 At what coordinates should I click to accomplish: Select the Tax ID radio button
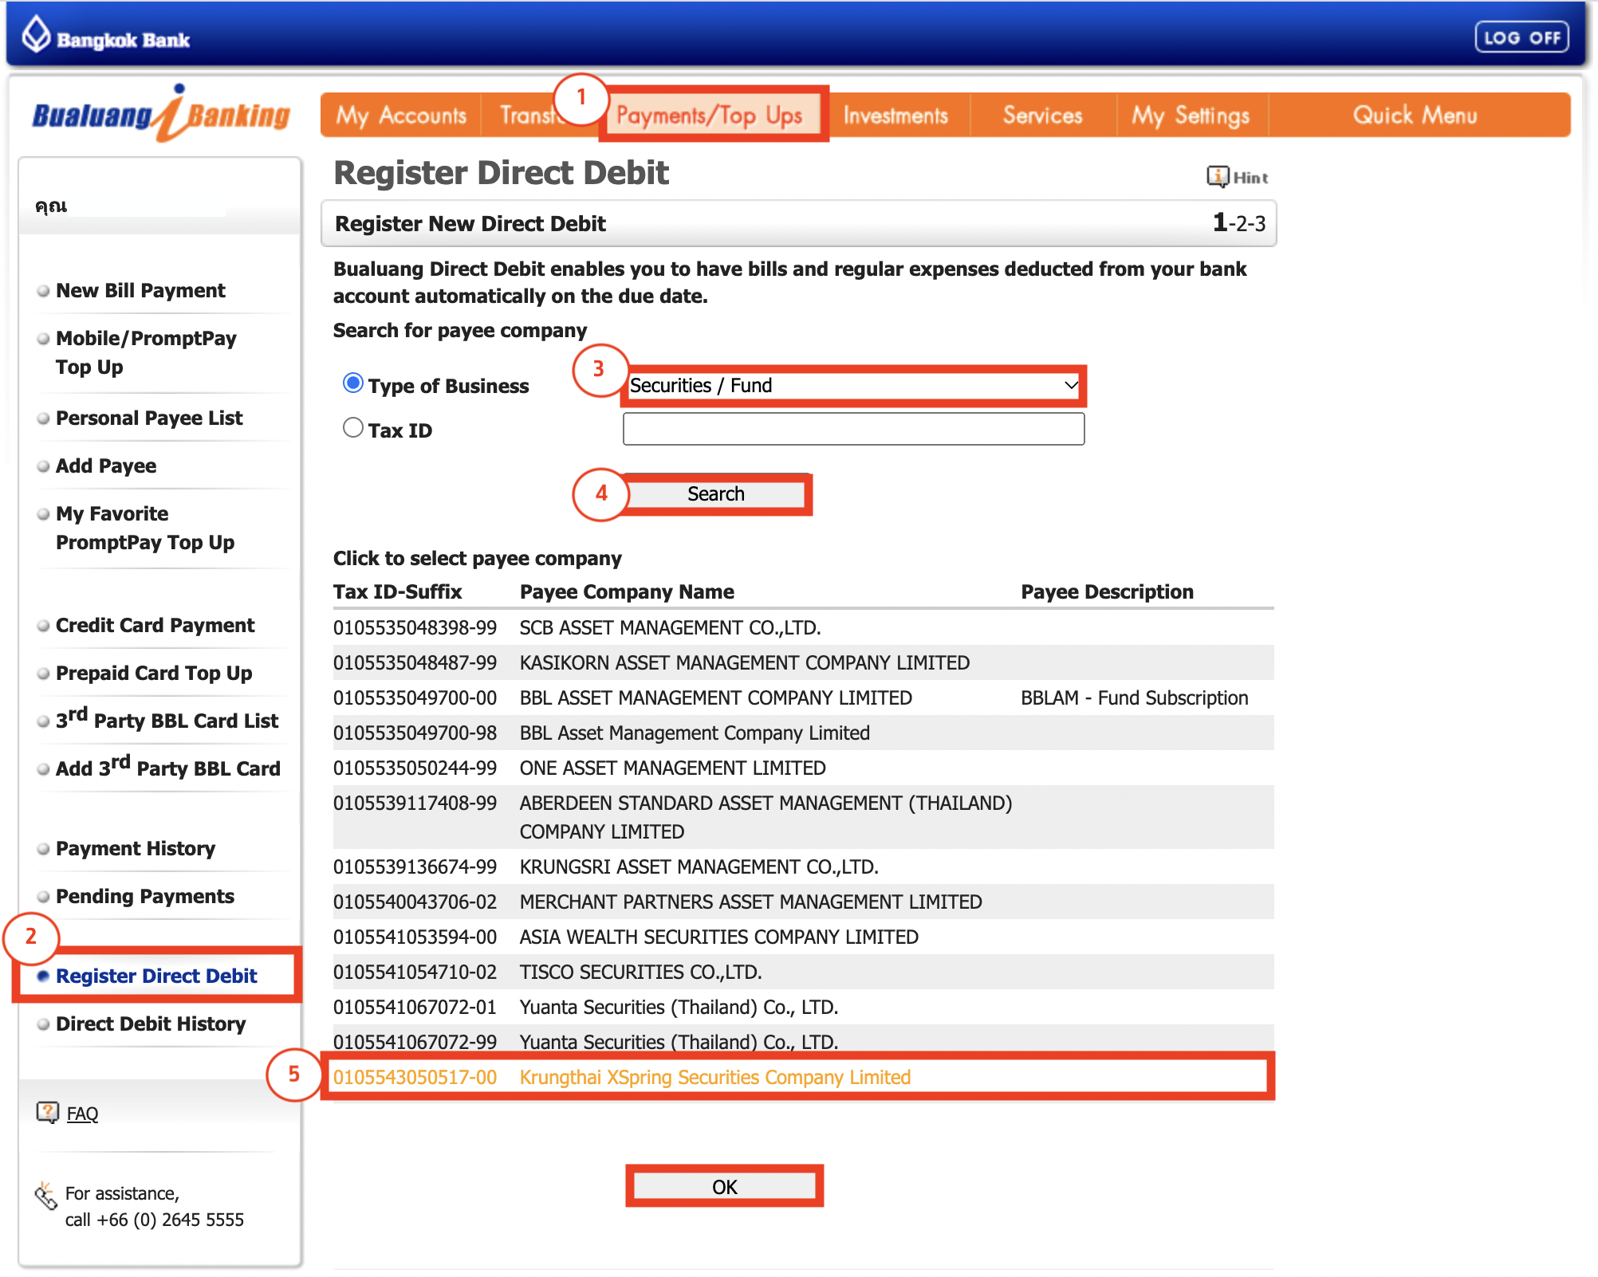point(352,428)
